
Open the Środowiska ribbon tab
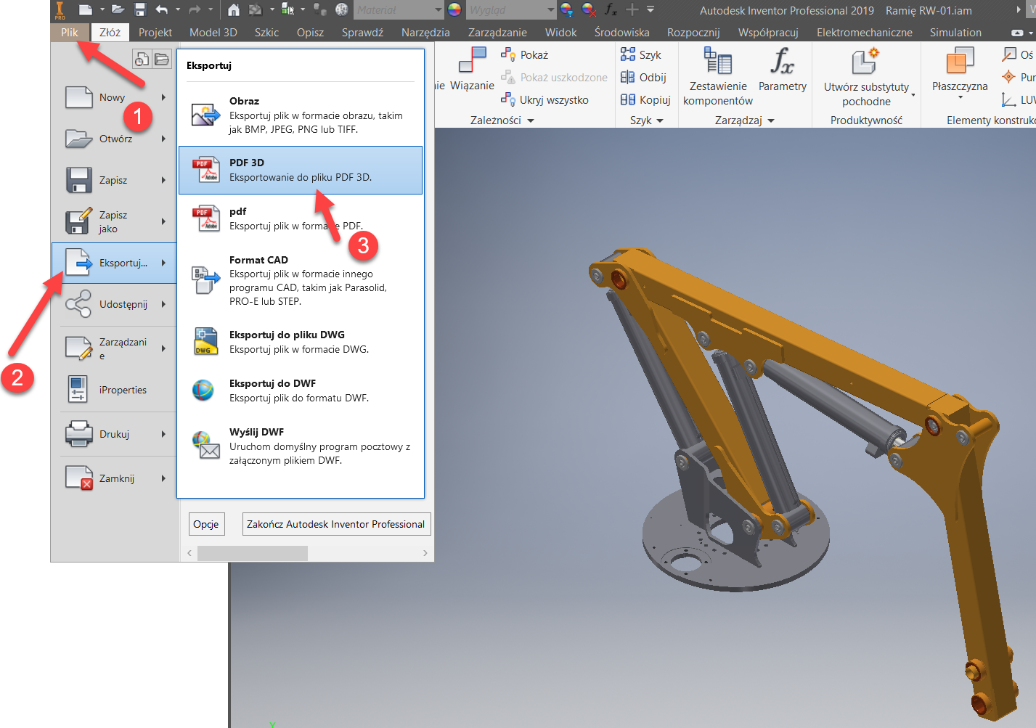pos(621,32)
